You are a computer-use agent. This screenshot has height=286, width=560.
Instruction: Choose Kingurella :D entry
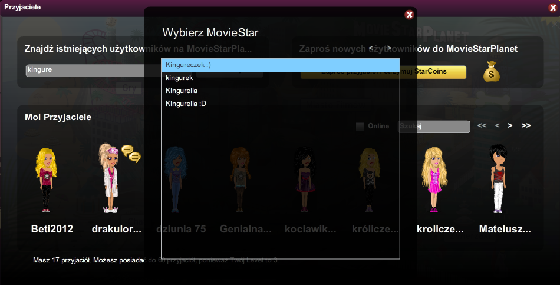(281, 104)
